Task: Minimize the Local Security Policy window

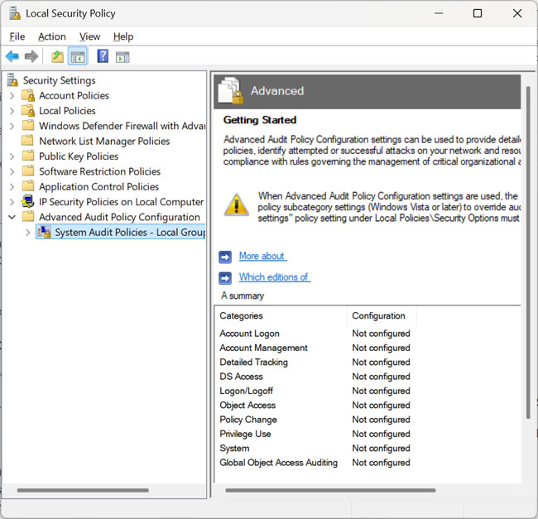Action: point(439,13)
